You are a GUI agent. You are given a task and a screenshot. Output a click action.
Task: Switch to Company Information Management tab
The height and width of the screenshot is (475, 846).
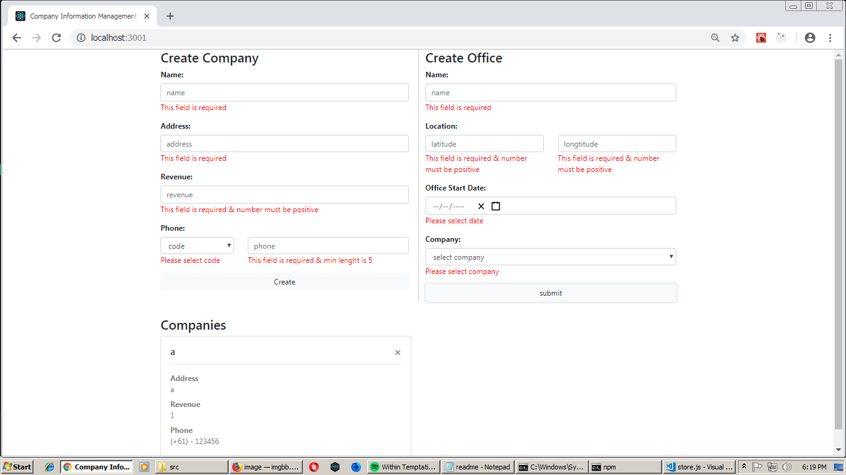pyautogui.click(x=82, y=16)
